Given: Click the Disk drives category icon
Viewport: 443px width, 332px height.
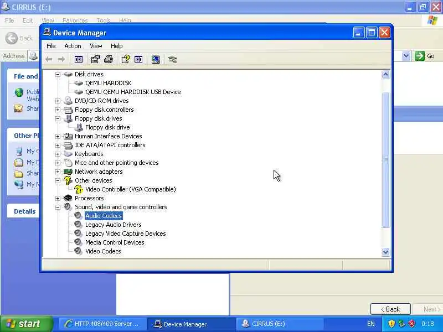Looking at the screenshot, I should (x=68, y=74).
